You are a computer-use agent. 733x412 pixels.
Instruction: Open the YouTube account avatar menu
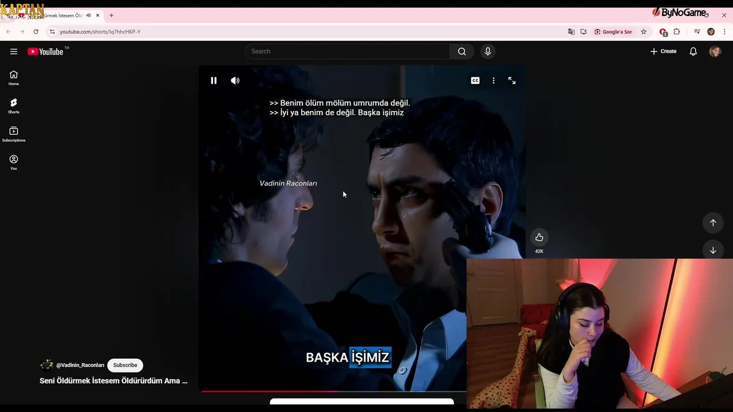coord(715,51)
